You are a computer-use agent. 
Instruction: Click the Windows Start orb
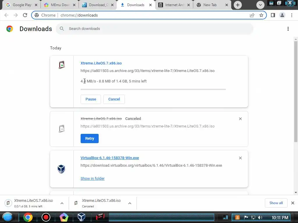8,217
